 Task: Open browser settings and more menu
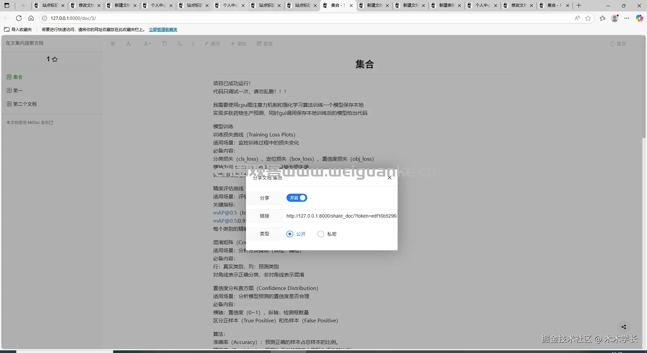click(627, 18)
